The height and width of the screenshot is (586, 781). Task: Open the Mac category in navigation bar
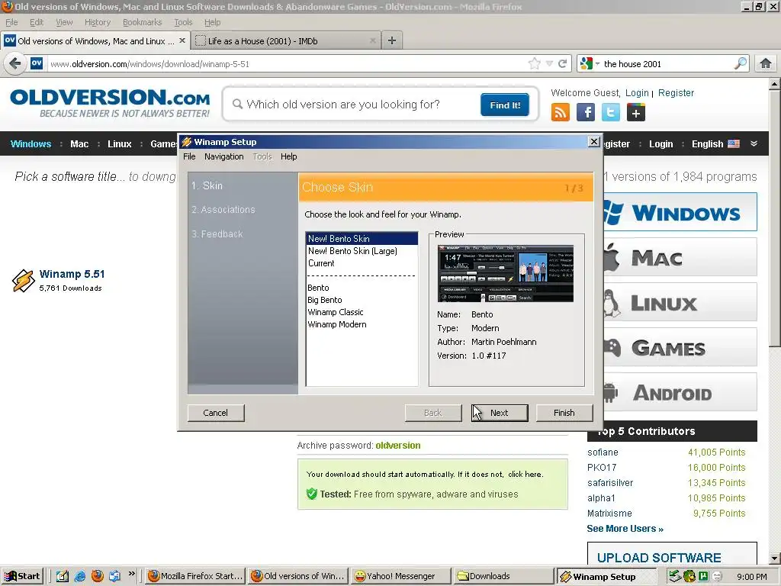[x=79, y=144]
